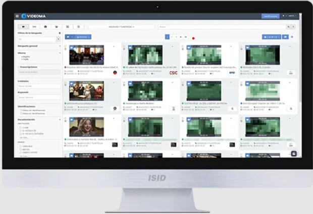Collapse the Idioma filter section
The image size is (313, 214).
(60, 52)
